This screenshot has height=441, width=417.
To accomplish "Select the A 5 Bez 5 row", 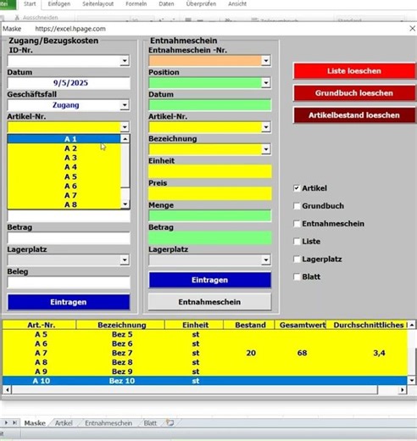I will click(205, 334).
